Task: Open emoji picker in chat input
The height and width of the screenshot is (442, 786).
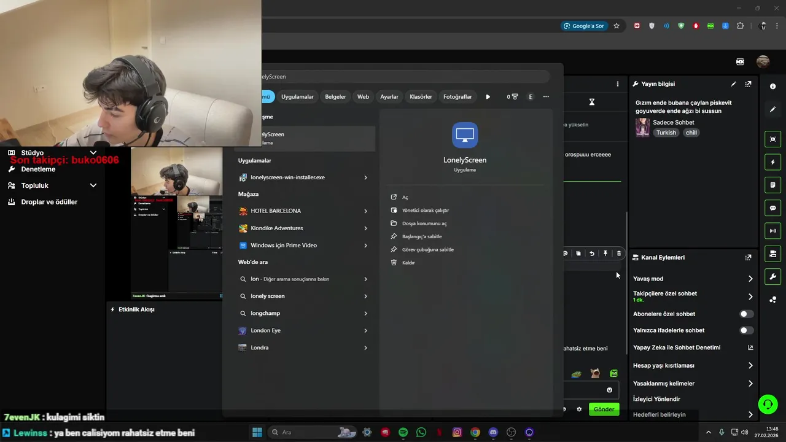Action: [x=609, y=390]
